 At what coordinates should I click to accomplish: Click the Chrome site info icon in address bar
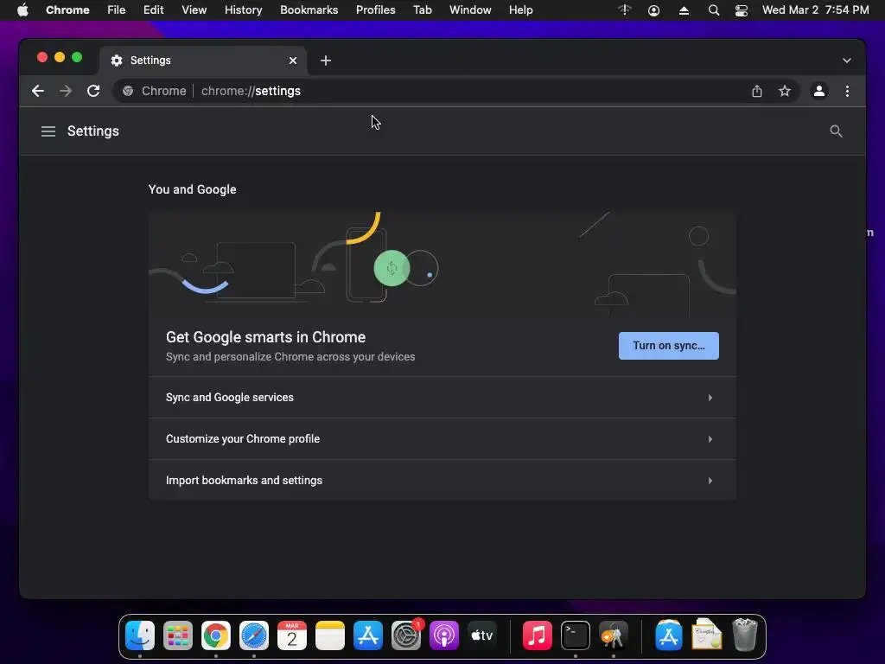point(128,91)
